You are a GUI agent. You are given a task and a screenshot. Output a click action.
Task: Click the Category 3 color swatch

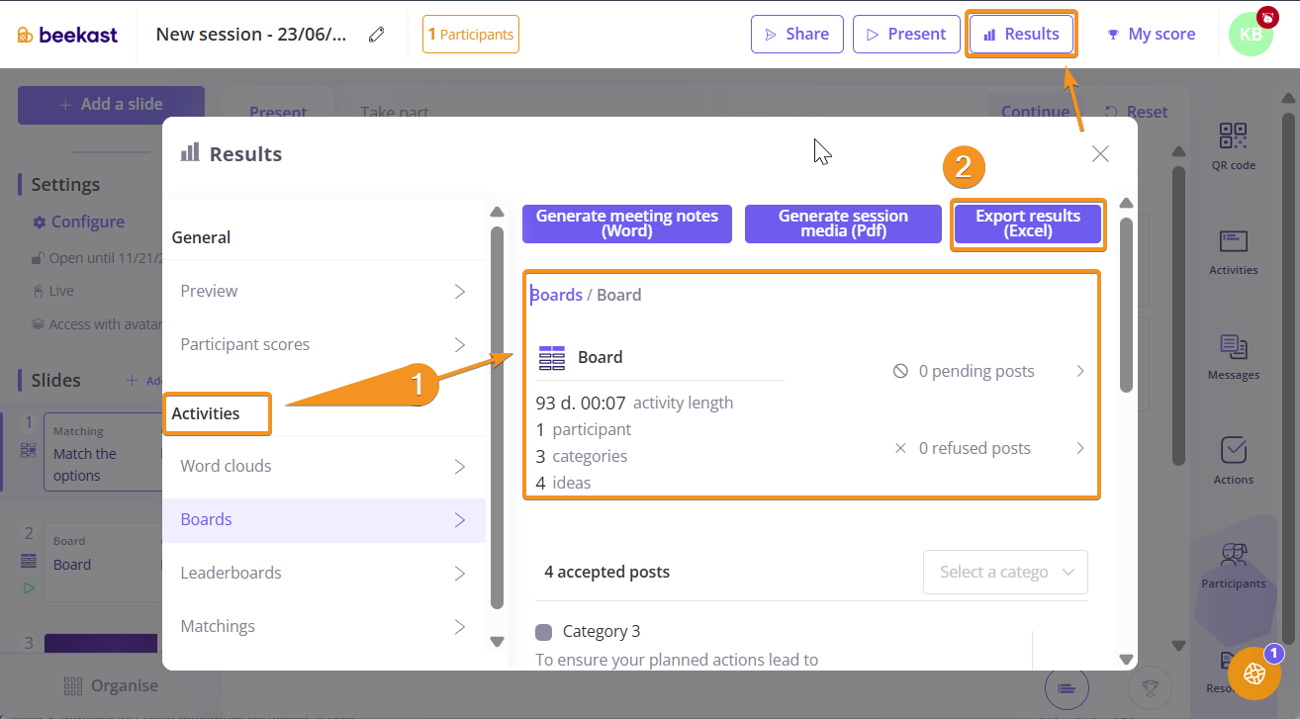click(x=543, y=632)
